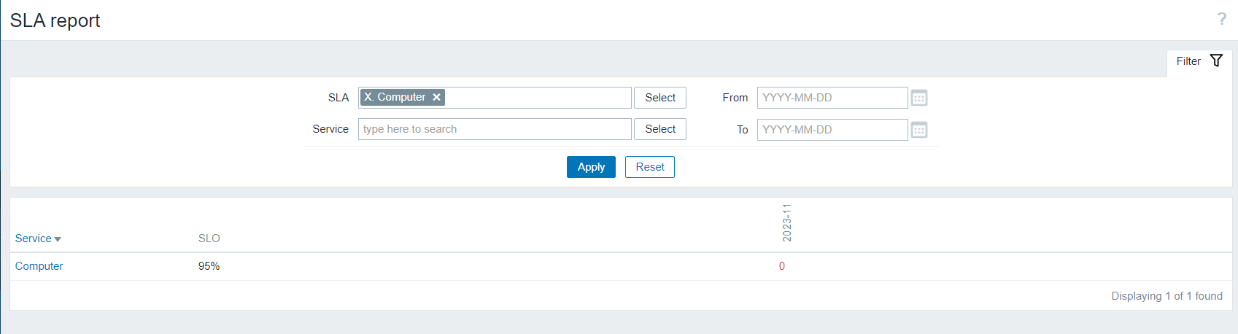Open the help question mark icon
This screenshot has width=1238, height=334.
(x=1221, y=20)
